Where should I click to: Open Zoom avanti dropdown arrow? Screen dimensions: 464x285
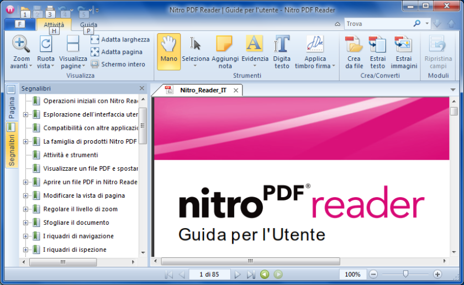(x=30, y=66)
